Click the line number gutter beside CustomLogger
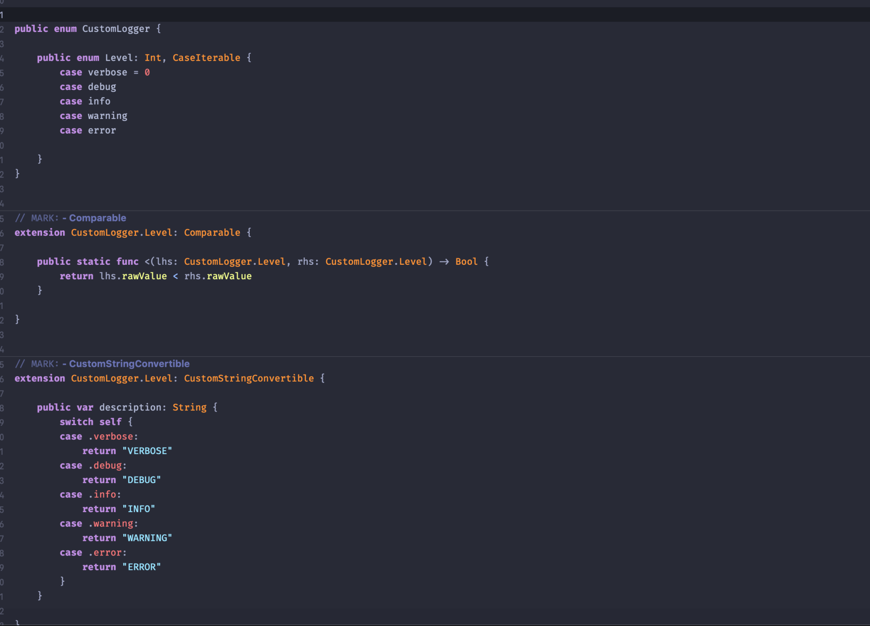 [3, 28]
